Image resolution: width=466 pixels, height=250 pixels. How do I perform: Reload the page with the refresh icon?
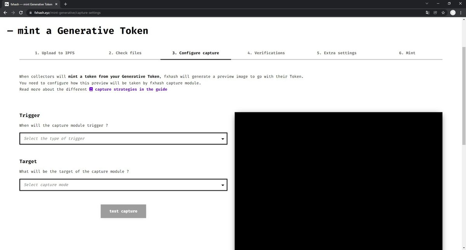pyautogui.click(x=21, y=12)
